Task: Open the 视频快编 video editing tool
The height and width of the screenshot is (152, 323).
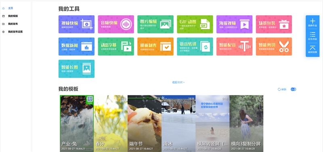Action: pyautogui.click(x=76, y=24)
